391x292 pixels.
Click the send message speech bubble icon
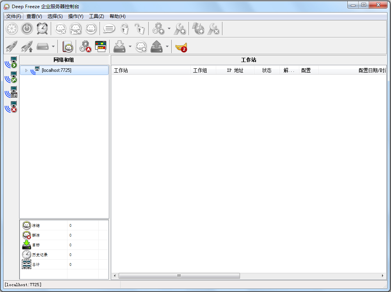coord(109,28)
